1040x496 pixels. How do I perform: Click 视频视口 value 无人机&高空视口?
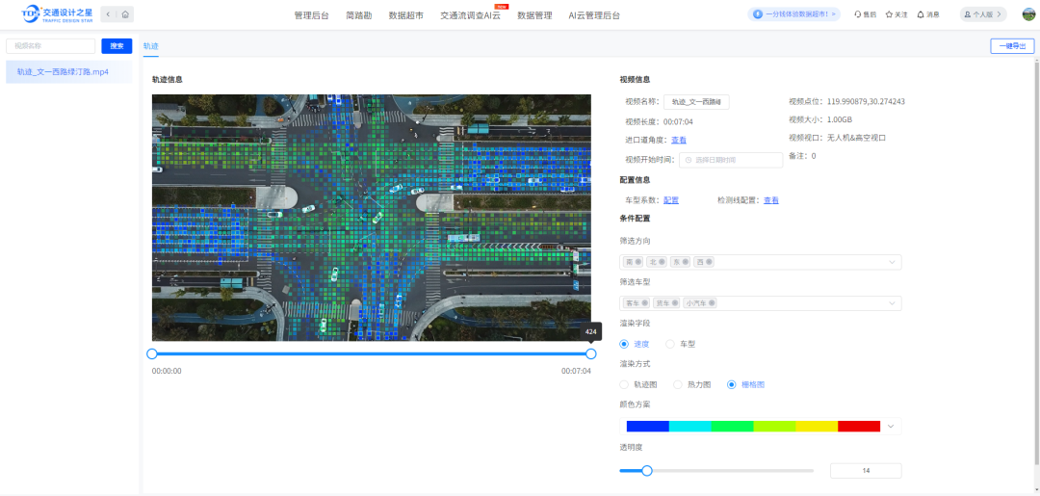856,138
